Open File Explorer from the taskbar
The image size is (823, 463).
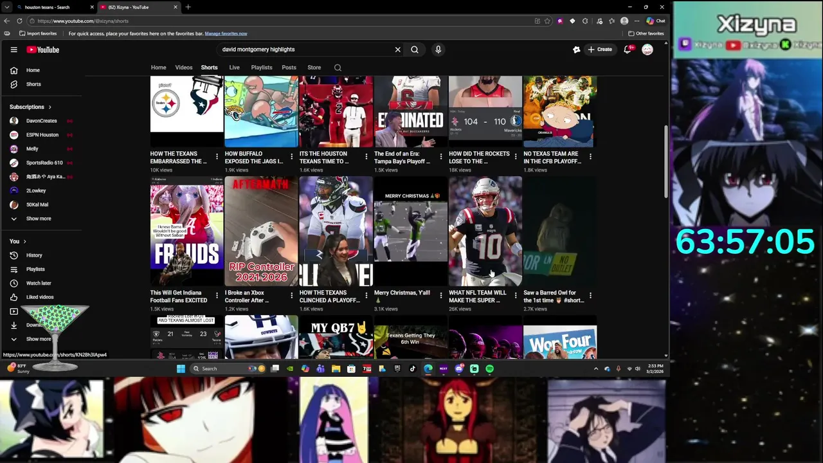336,368
